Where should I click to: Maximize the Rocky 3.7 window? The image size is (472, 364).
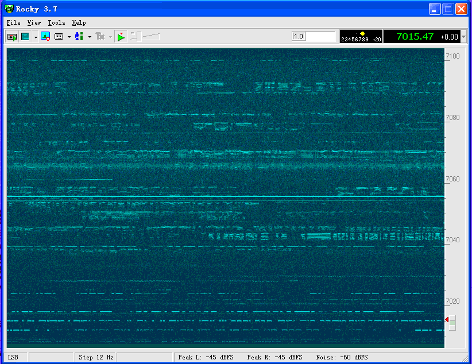pos(448,9)
